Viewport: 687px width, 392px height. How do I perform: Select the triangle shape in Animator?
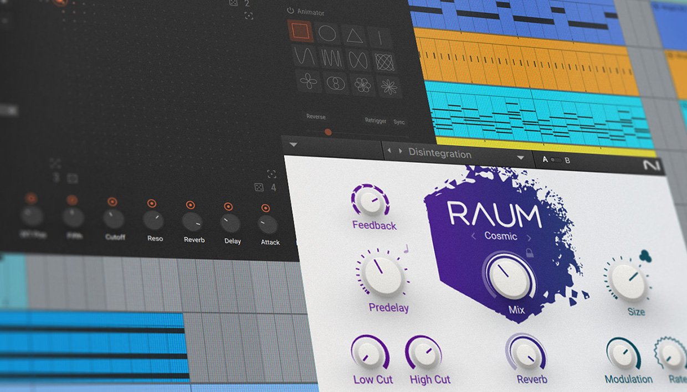[354, 35]
